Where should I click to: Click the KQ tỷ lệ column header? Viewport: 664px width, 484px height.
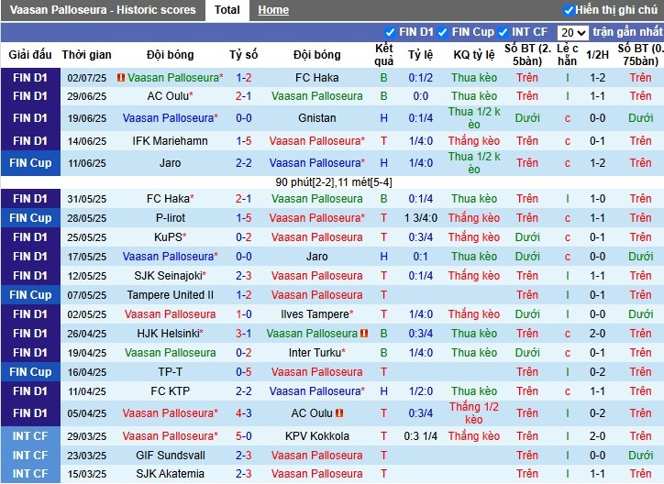474,55
